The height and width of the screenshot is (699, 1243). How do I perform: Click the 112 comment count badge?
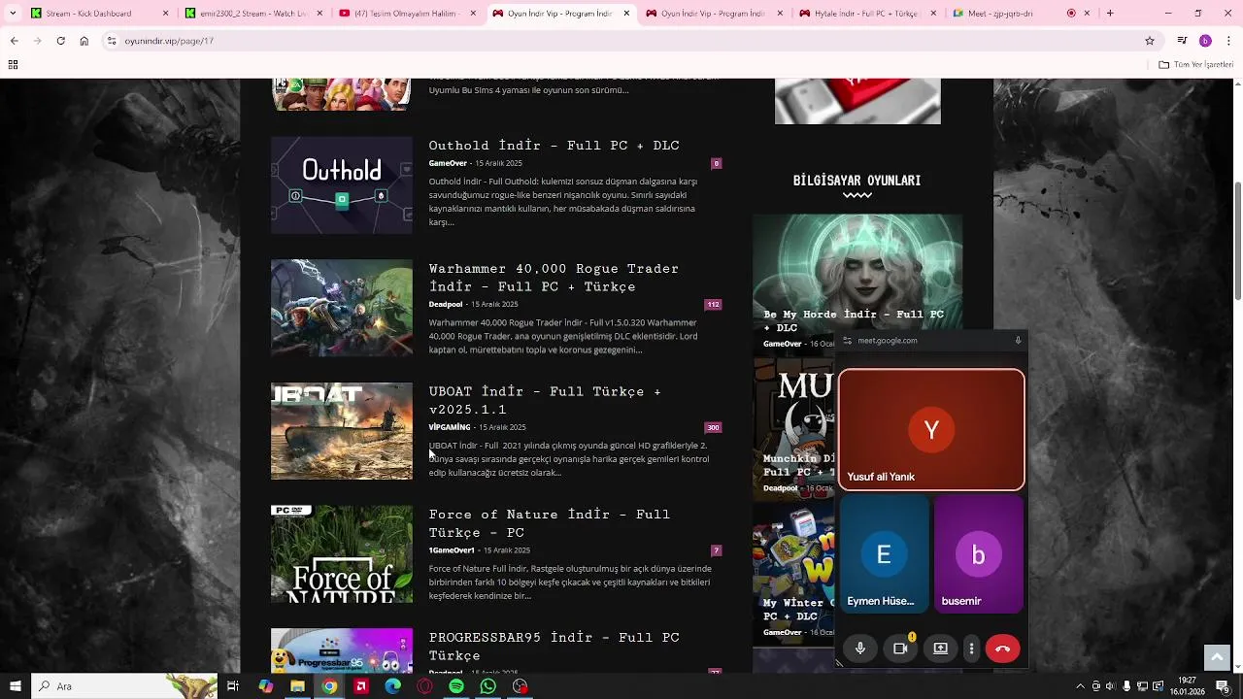(x=714, y=305)
